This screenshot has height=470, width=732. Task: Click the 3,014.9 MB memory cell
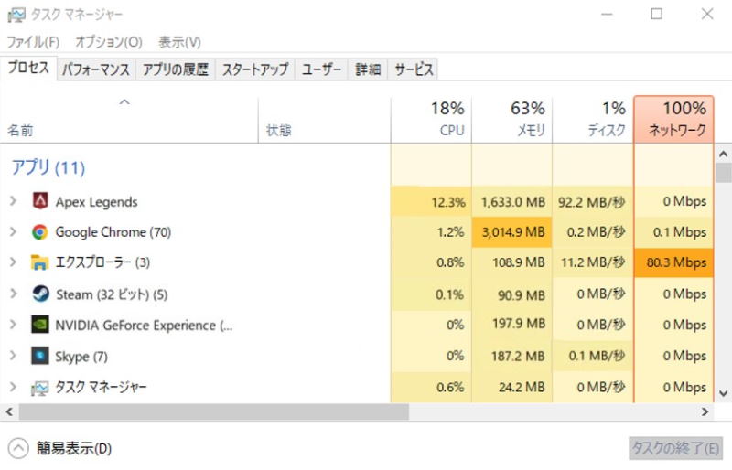(x=511, y=232)
